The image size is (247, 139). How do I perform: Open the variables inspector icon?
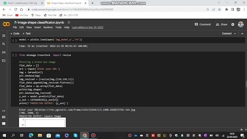4,52
